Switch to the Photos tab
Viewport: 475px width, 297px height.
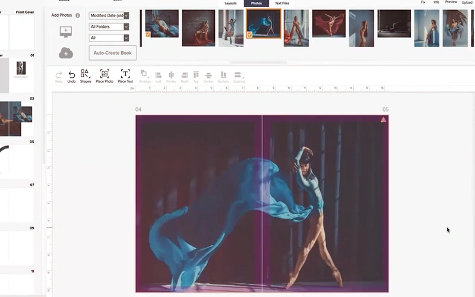256,4
